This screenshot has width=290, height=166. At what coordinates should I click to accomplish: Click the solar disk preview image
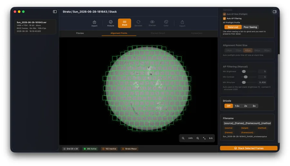pos(147,88)
